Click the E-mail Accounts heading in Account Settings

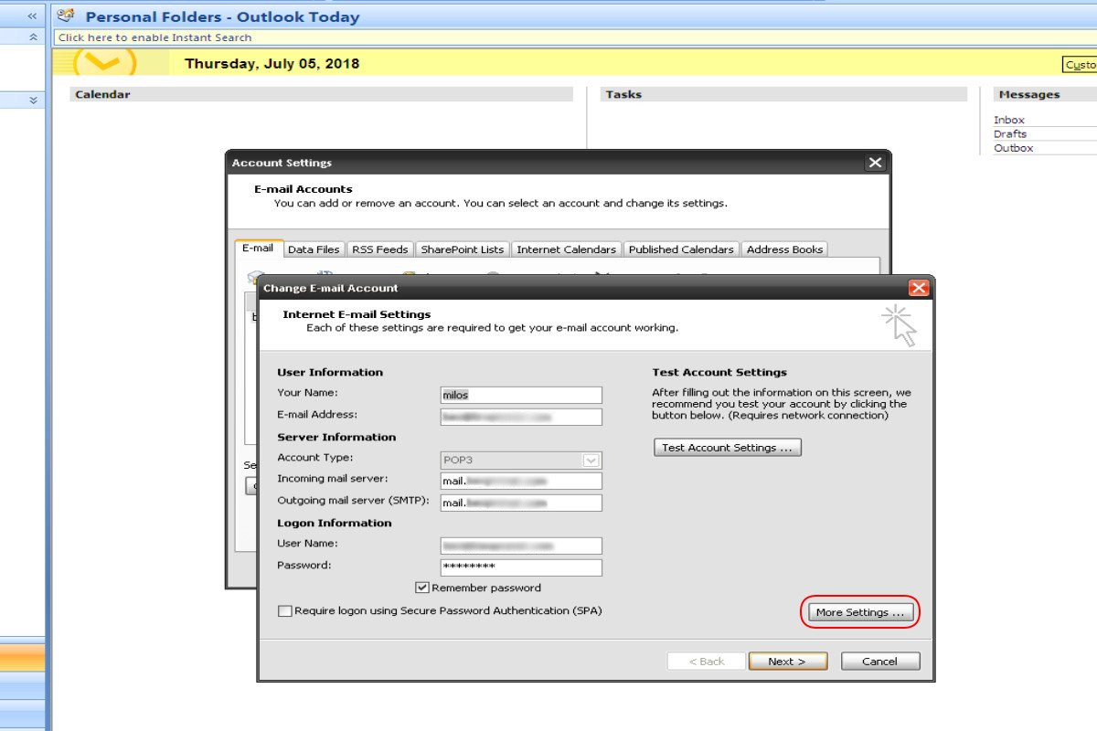(x=304, y=189)
